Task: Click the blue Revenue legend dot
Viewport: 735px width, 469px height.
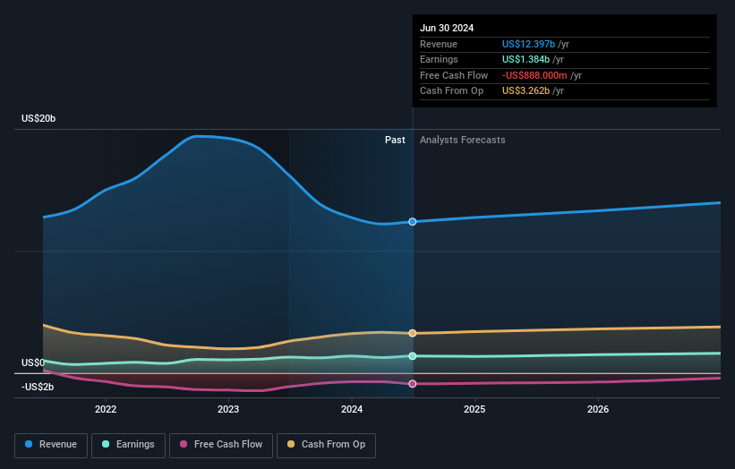Action: (29, 444)
